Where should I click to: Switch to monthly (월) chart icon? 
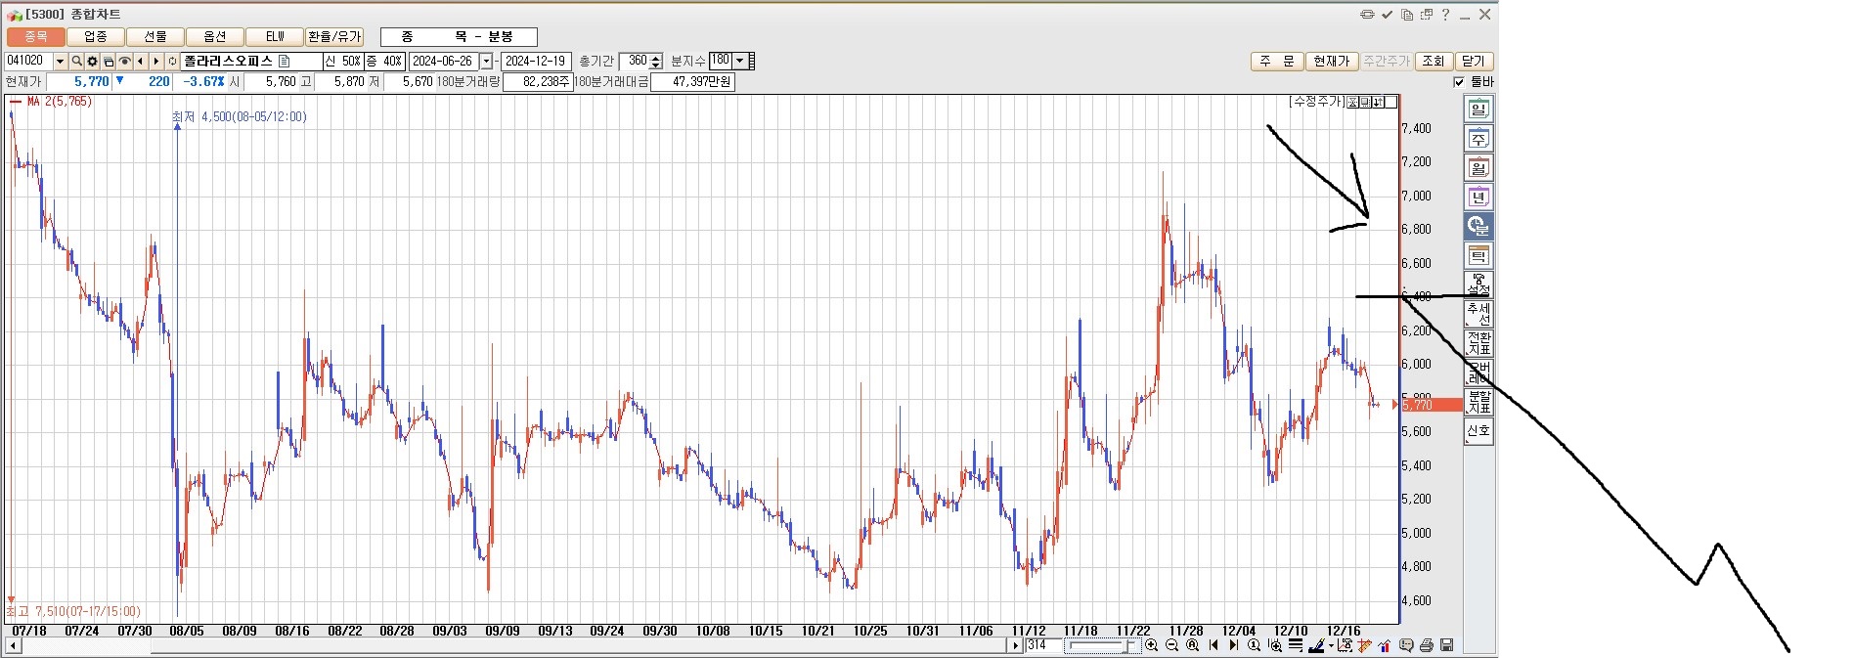(x=1478, y=168)
